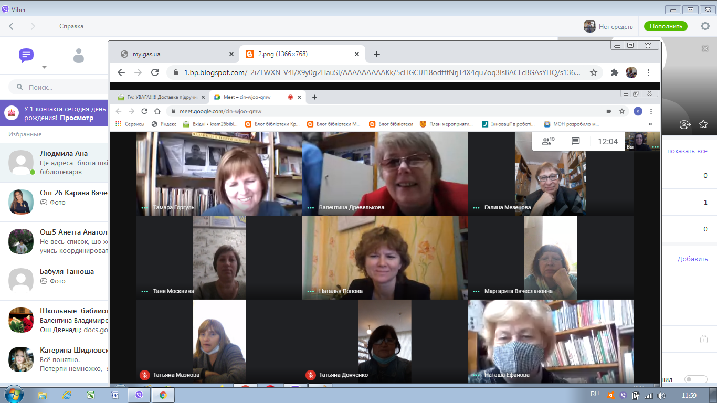
Task: Click the participants count icon in Meet image
Action: (x=548, y=141)
